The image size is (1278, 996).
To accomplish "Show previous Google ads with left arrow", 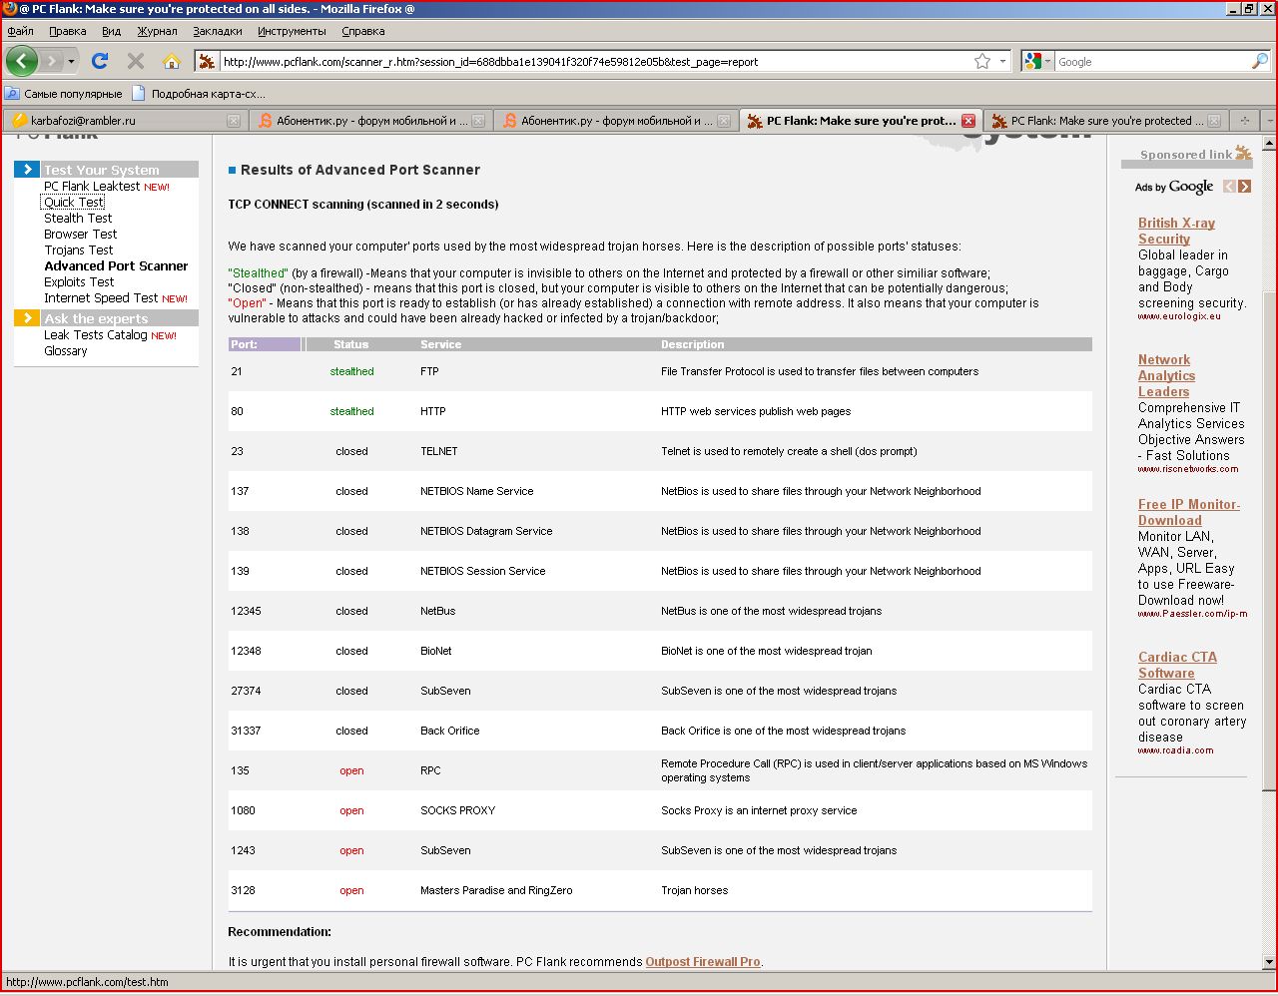I will point(1229,187).
